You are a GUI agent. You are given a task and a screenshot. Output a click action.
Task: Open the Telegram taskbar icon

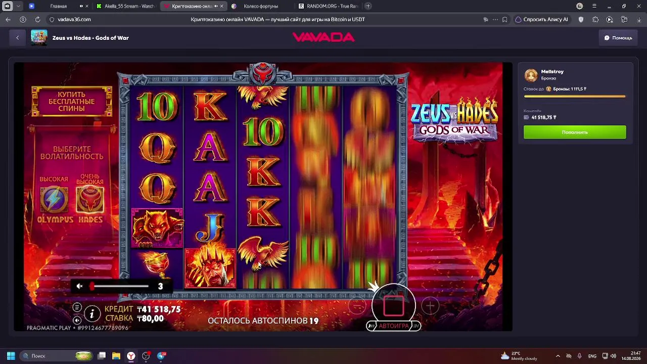click(161, 356)
